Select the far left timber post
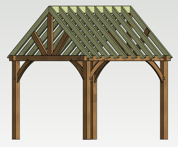Image resolution: width=178 pixels, height=147 pixels. [x=16, y=100]
